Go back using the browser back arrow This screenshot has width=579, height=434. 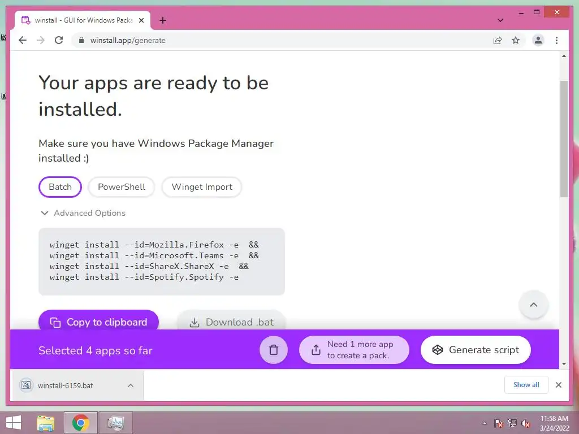point(23,40)
